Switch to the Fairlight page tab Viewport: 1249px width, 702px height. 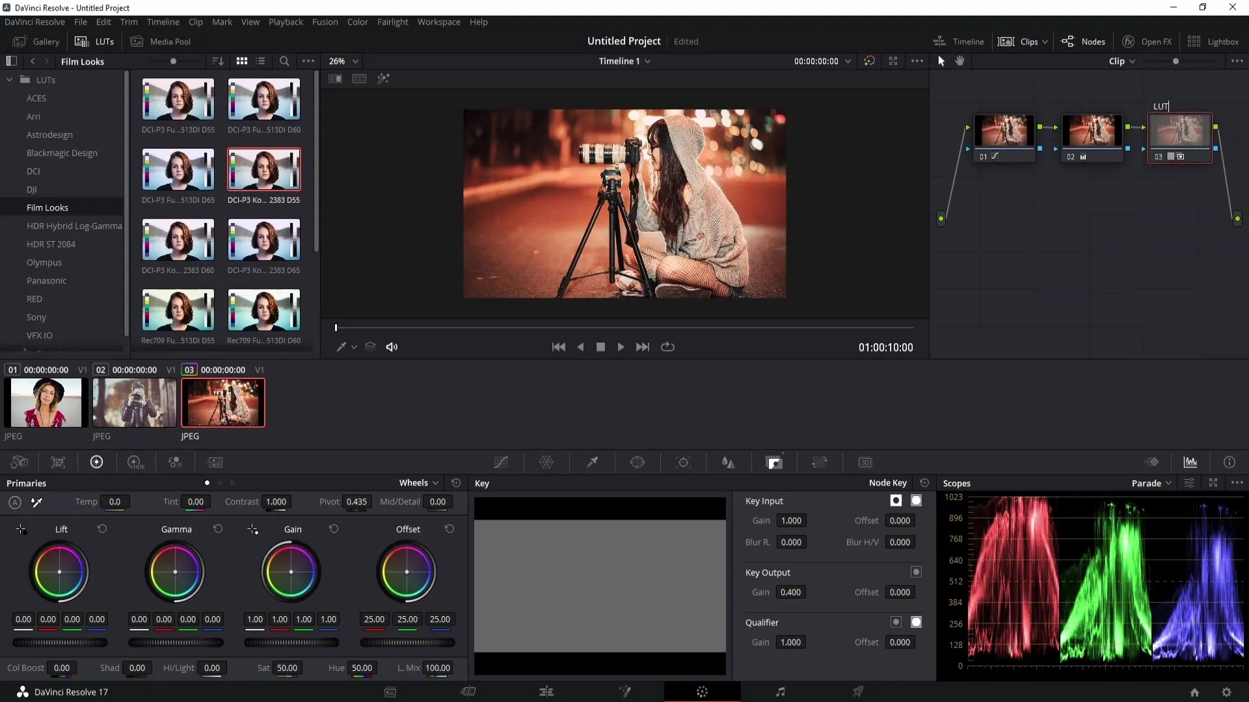(x=780, y=692)
